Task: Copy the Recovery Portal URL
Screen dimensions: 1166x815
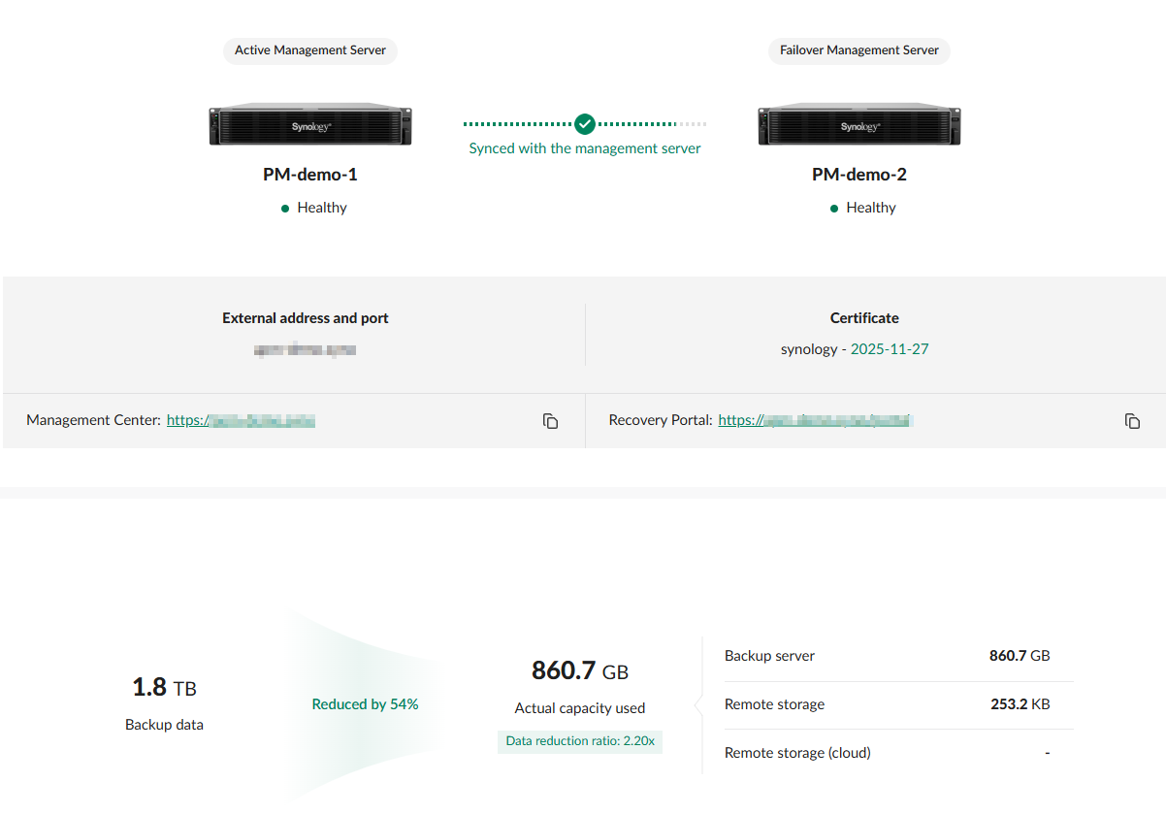Action: [1132, 421]
